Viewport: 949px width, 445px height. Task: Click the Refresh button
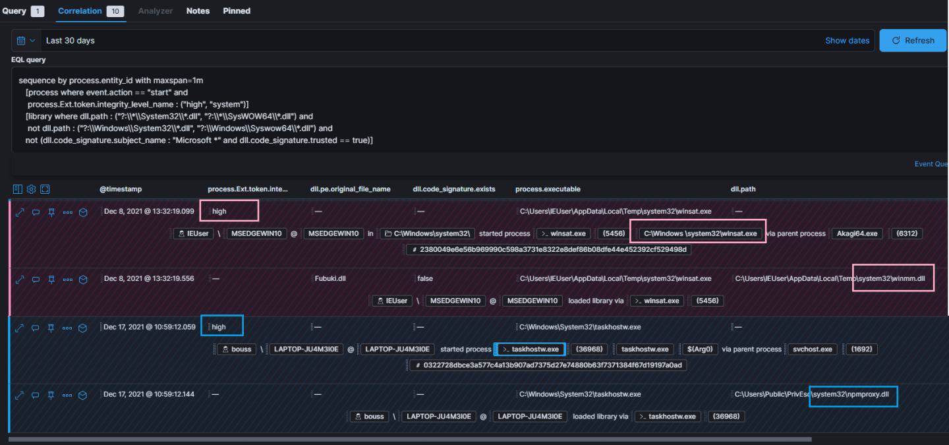point(913,40)
